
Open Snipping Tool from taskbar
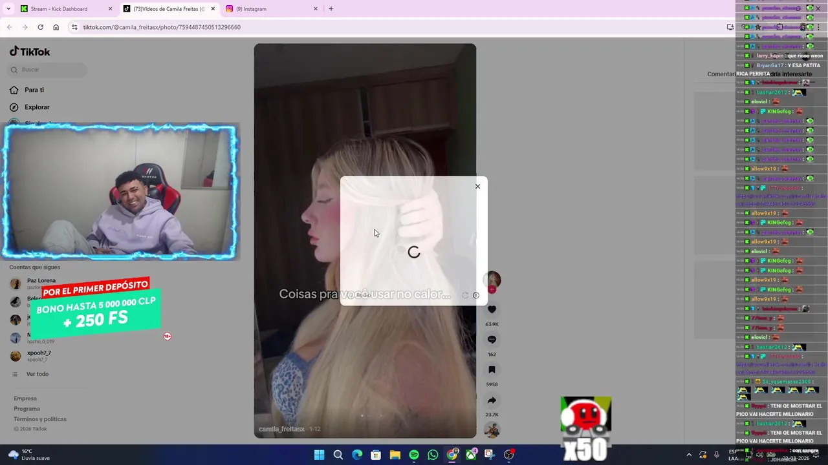pyautogui.click(x=490, y=455)
